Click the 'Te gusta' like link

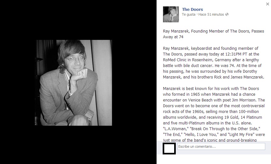click(x=189, y=14)
